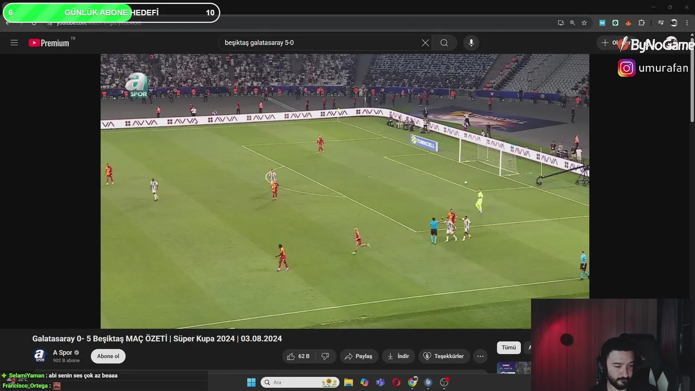Viewport: 695px width, 391px height.
Task: Open the MetaMask fox extension
Action: pyautogui.click(x=628, y=23)
